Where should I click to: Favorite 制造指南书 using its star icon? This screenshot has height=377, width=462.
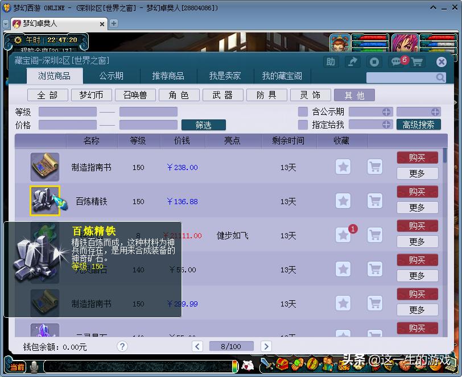pyautogui.click(x=343, y=167)
